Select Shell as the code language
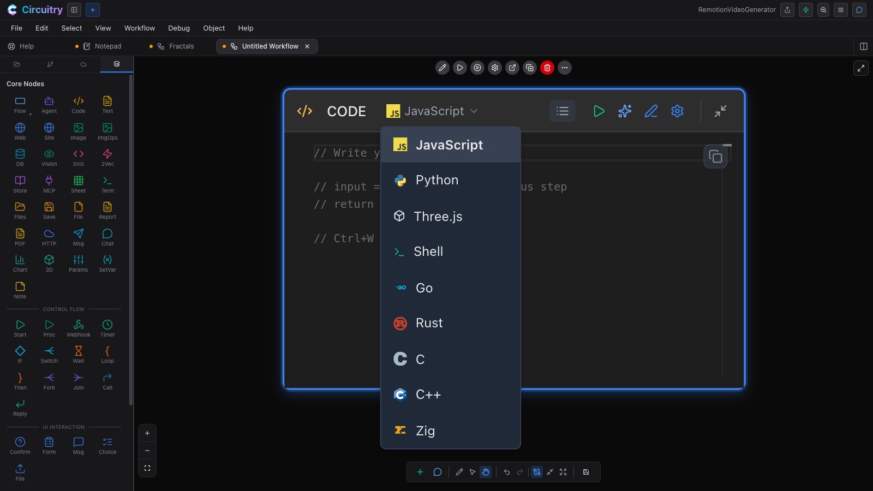This screenshot has height=491, width=873. pyautogui.click(x=451, y=252)
